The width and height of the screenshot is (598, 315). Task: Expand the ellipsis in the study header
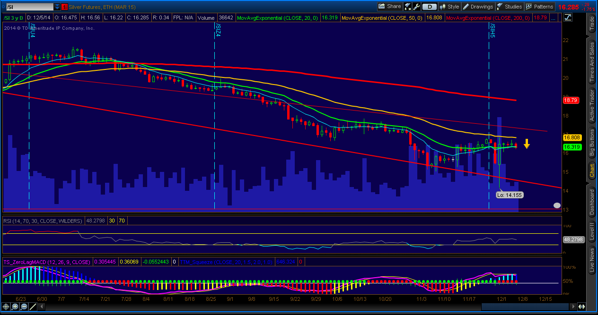(x=554, y=17)
